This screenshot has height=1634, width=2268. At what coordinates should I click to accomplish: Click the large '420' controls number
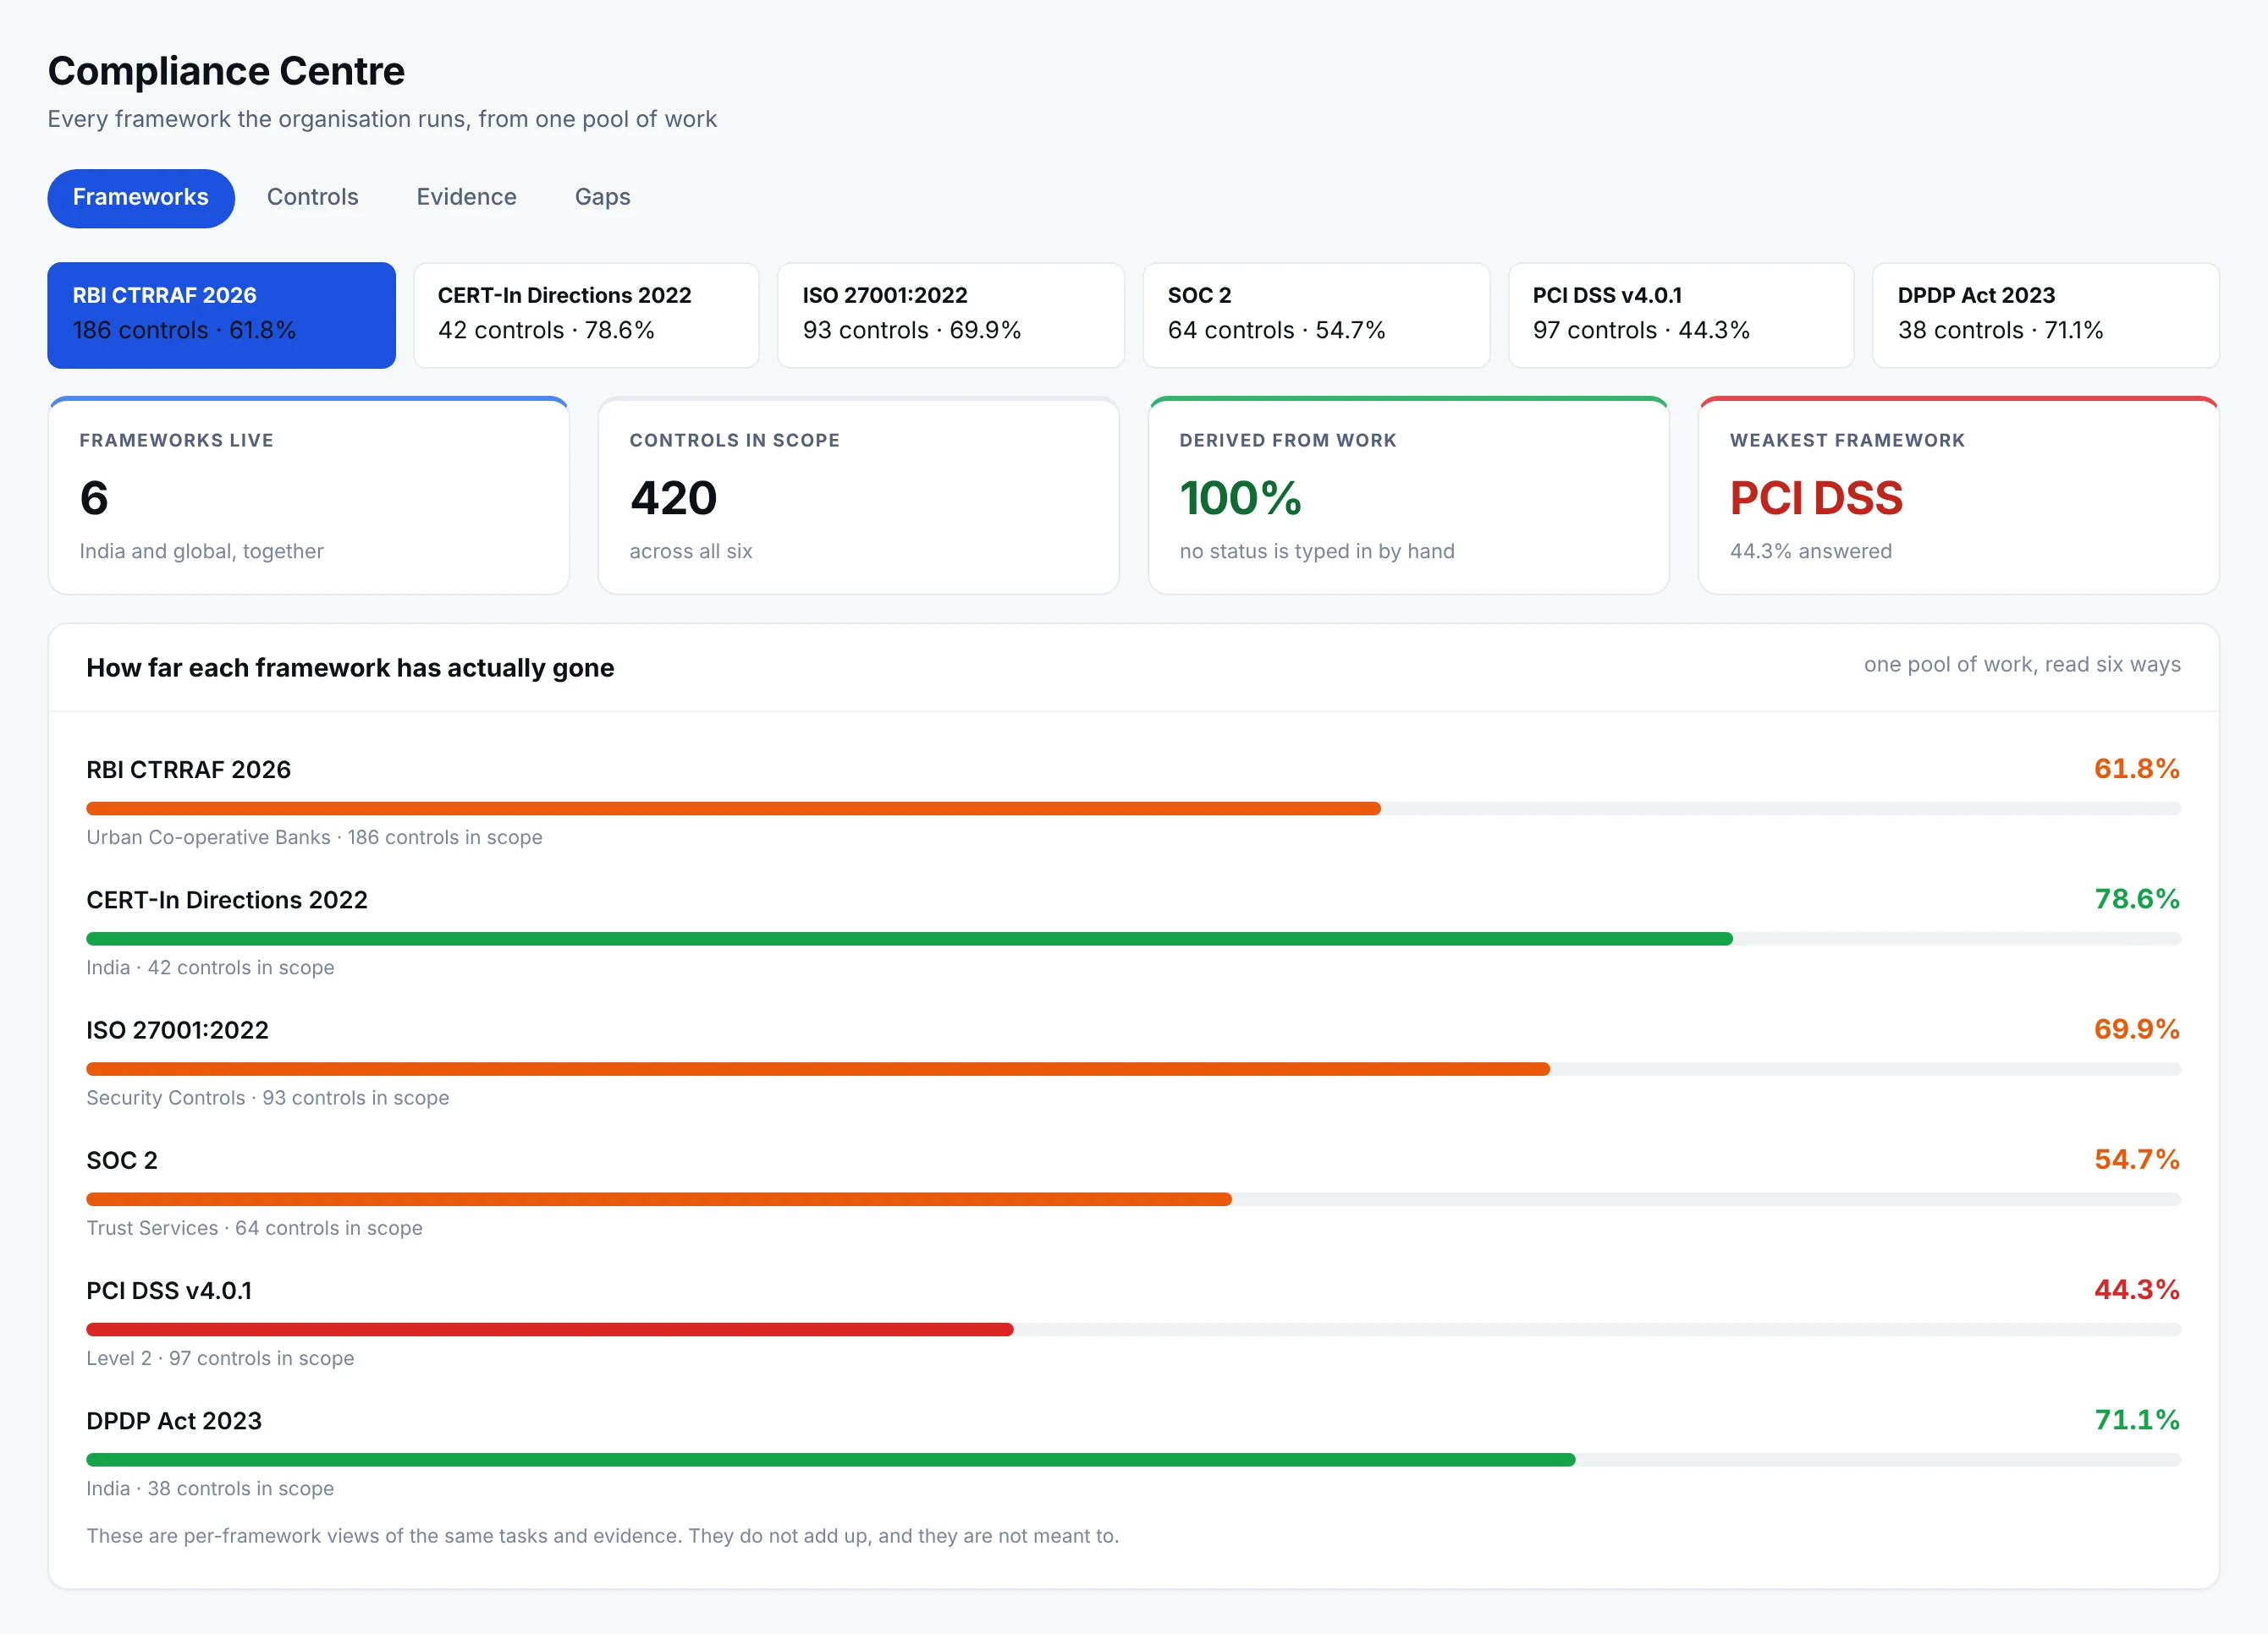[x=673, y=497]
